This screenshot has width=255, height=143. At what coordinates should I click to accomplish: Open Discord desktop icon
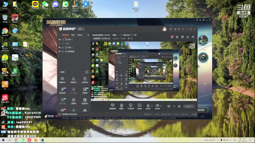click(55, 5)
